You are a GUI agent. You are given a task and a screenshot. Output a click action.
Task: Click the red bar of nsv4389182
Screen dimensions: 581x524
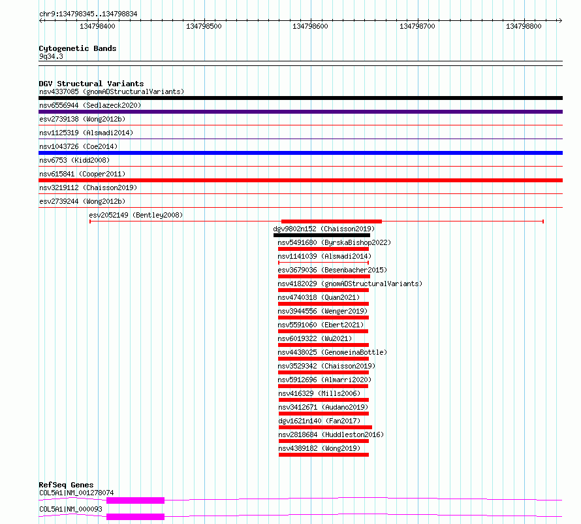324,455
